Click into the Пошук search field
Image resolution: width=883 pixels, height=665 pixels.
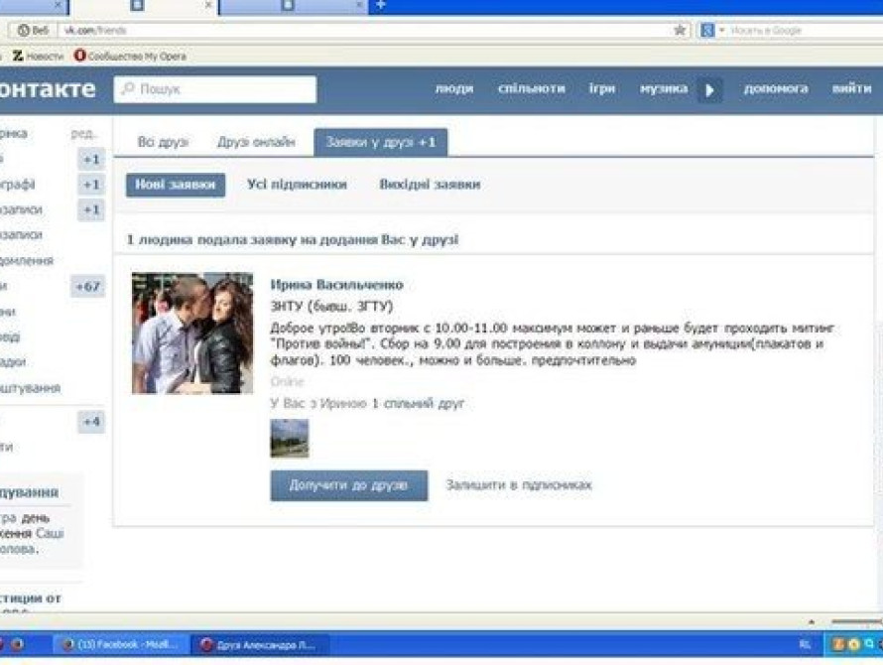(215, 89)
